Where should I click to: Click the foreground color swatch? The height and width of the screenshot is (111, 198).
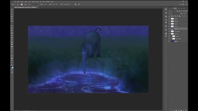[x=11, y=67]
